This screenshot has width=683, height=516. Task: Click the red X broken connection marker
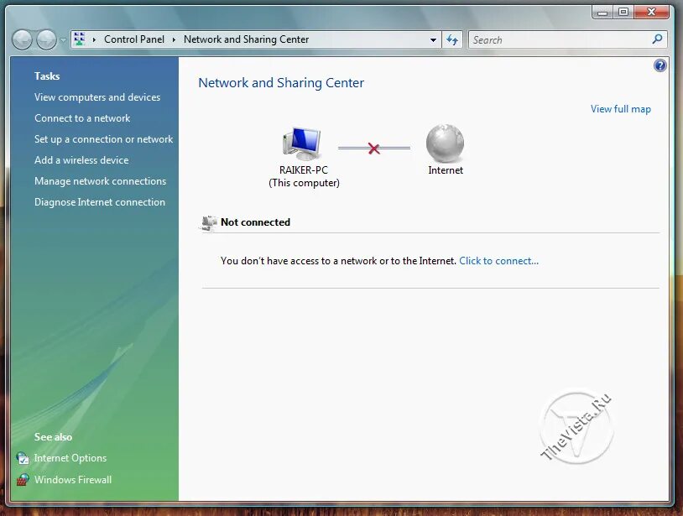pyautogui.click(x=373, y=149)
